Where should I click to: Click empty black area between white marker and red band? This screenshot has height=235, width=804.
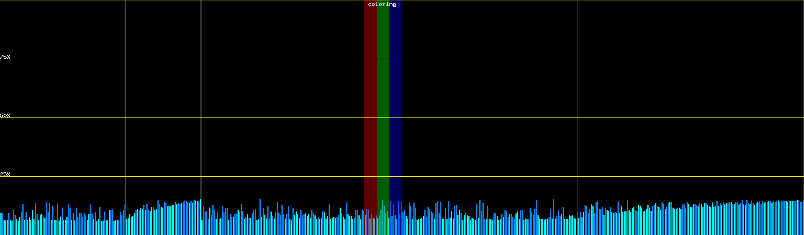tap(283, 117)
